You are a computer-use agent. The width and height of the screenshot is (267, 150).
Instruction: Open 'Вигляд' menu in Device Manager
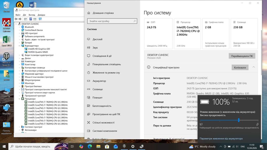tap(32, 15)
